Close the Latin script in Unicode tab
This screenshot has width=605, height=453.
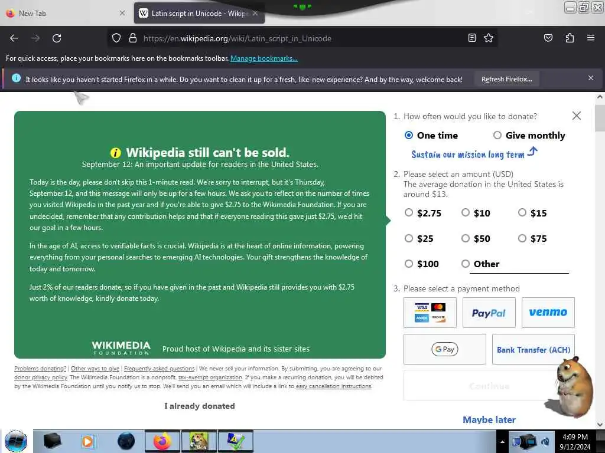(x=255, y=13)
